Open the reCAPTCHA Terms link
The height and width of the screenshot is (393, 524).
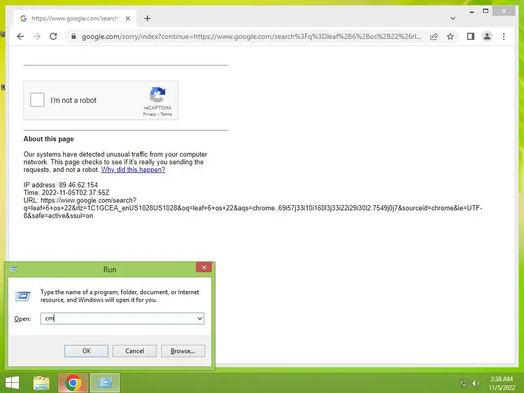click(166, 114)
